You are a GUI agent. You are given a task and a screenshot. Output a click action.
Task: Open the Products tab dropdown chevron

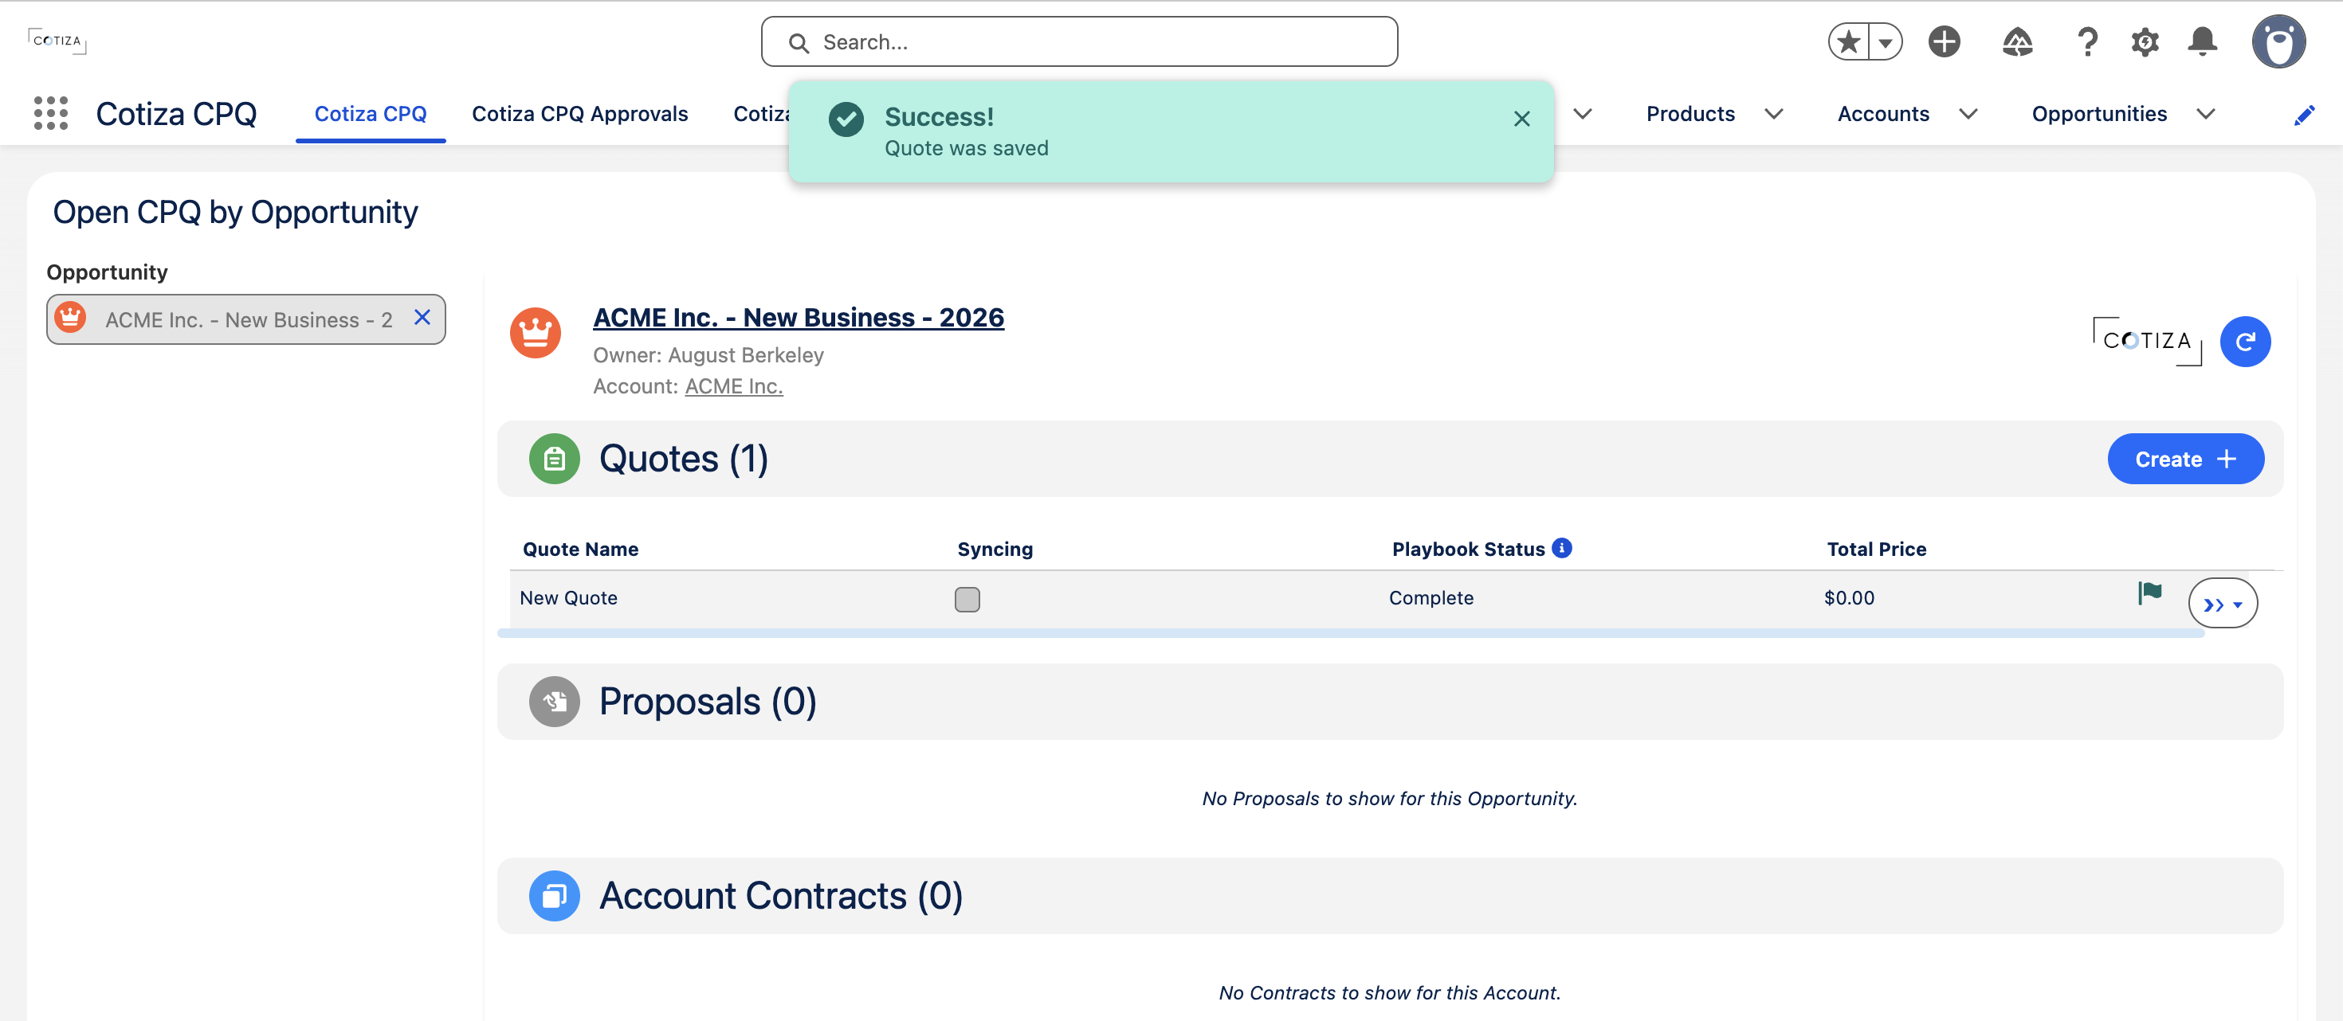[x=1772, y=114]
